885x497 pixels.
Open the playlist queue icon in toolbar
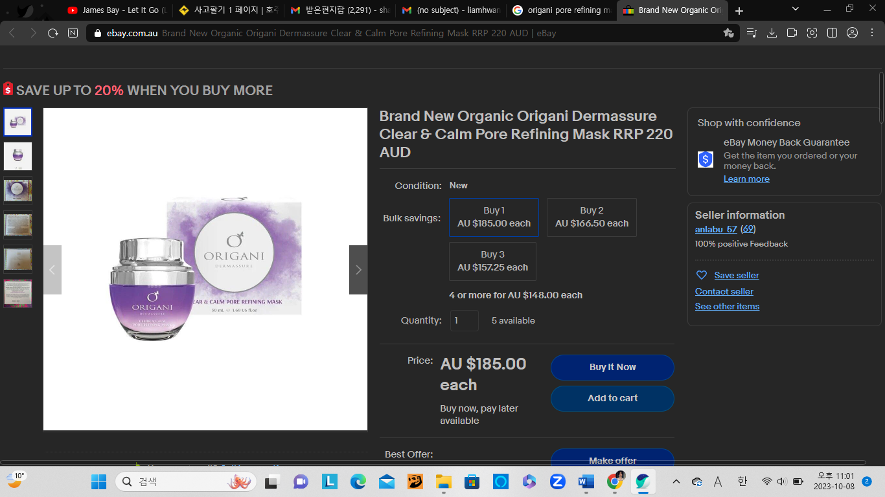click(x=752, y=33)
